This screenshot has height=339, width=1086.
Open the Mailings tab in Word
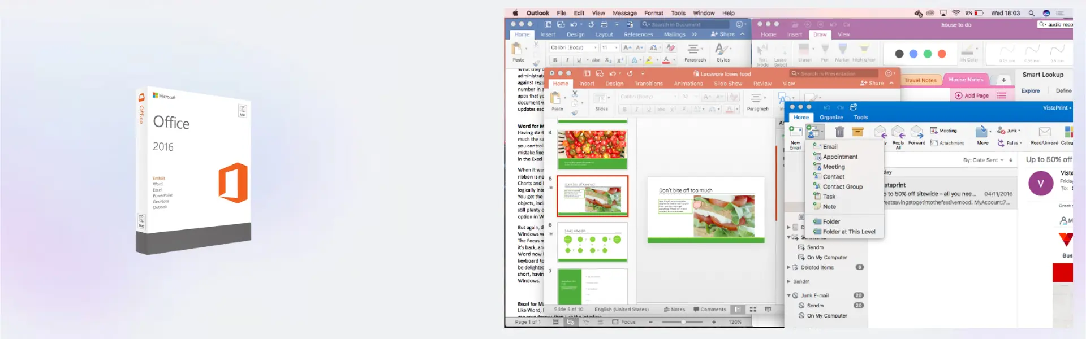click(674, 34)
